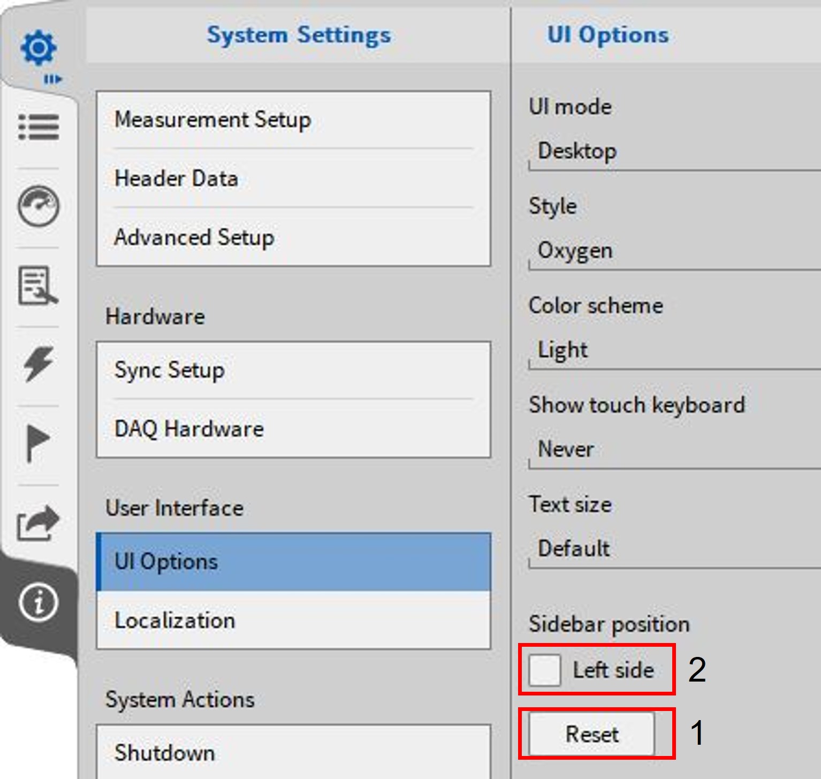This screenshot has height=779, width=821.
Task: Select the lightning bolt Actions icon
Action: tap(38, 364)
